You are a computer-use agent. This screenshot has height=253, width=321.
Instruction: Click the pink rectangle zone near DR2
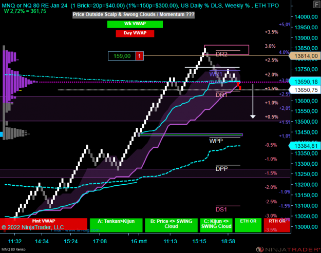pos(226,50)
